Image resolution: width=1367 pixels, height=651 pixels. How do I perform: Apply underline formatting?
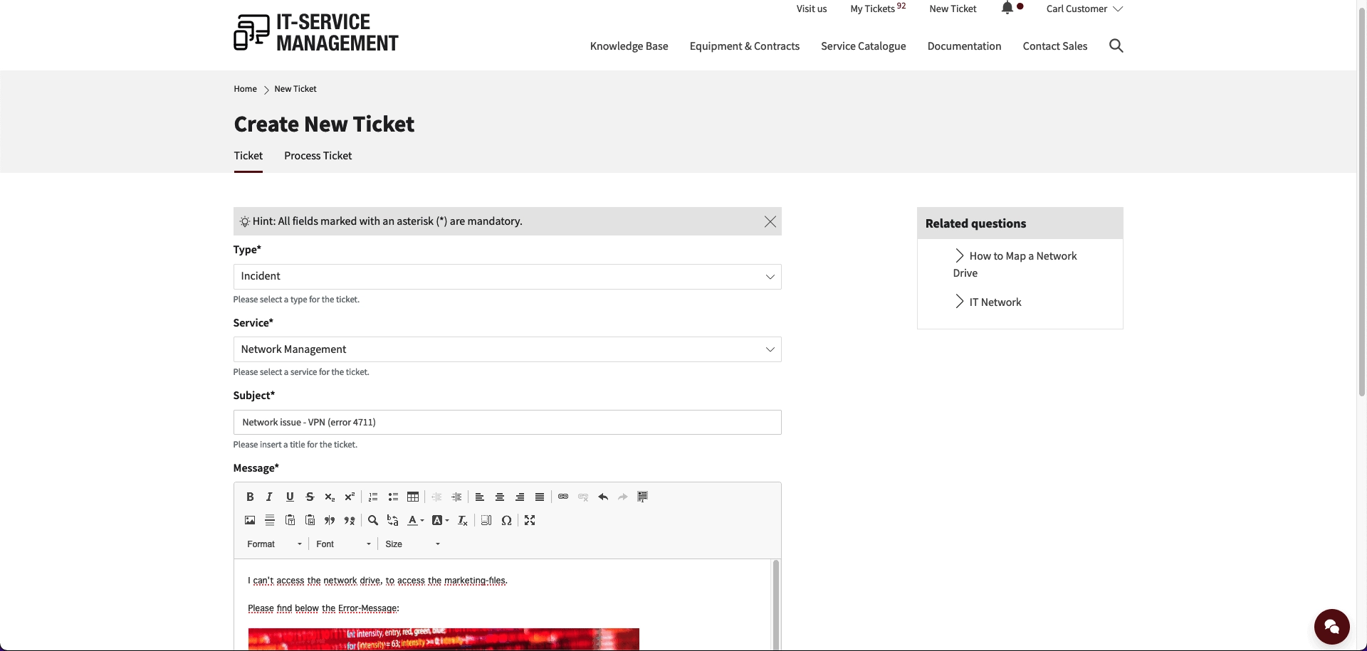click(290, 497)
